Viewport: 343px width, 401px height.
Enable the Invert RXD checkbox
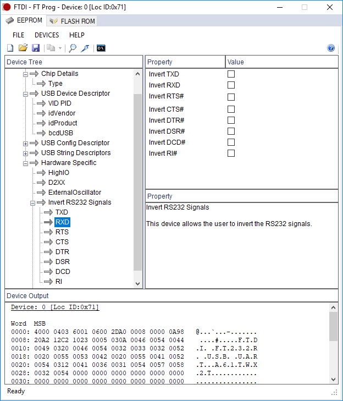tap(231, 85)
